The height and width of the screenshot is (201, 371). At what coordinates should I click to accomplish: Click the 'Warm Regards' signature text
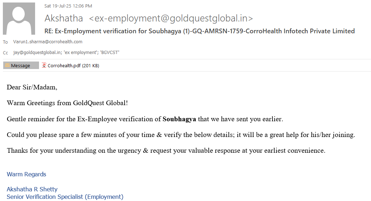coord(26,175)
